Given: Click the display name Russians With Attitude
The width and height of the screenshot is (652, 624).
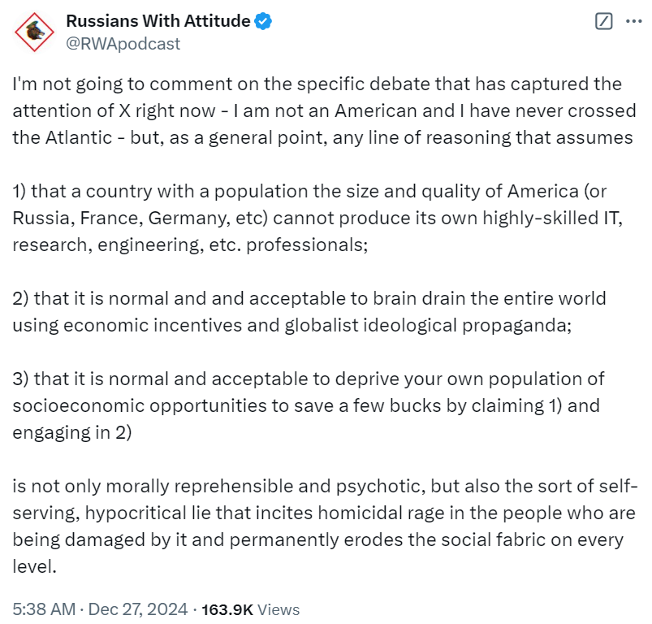Looking at the screenshot, I should (x=158, y=22).
